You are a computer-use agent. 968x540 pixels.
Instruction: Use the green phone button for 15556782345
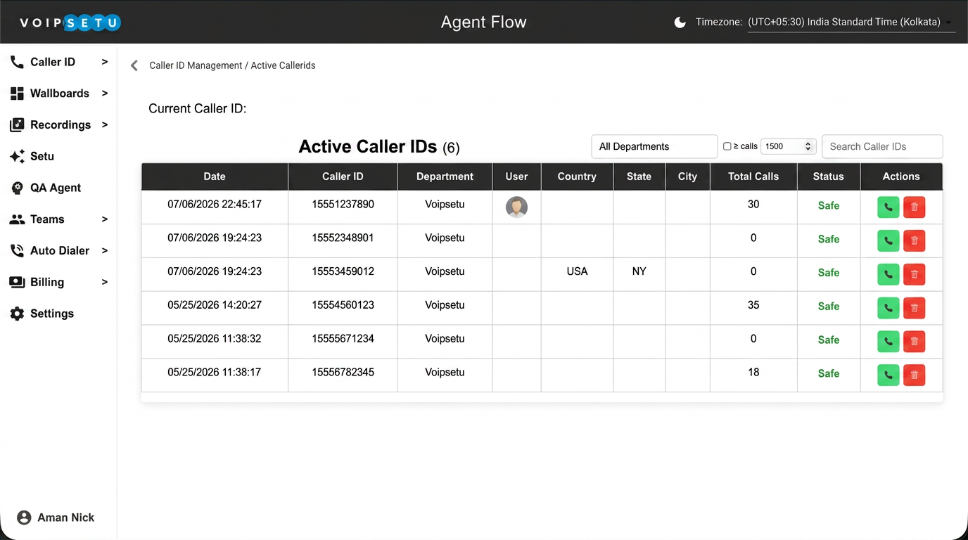click(x=889, y=375)
